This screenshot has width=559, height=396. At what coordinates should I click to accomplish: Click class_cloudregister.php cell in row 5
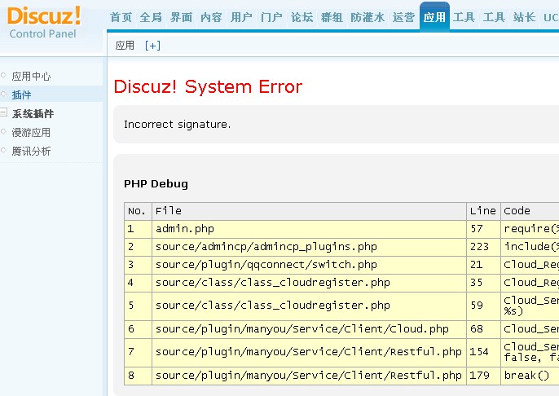(309, 306)
